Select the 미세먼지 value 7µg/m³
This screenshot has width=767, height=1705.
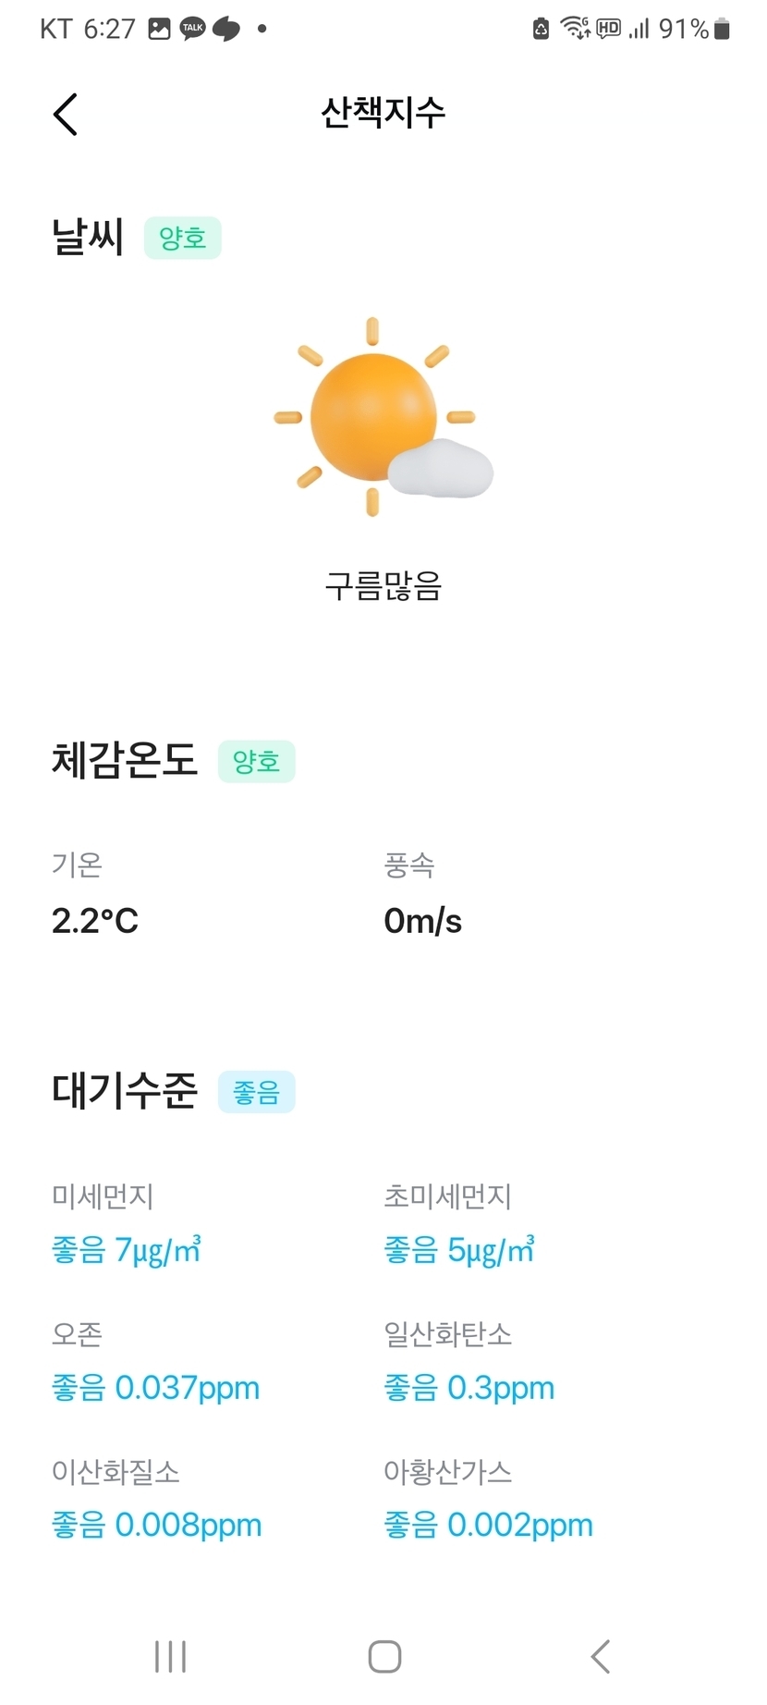(127, 1250)
